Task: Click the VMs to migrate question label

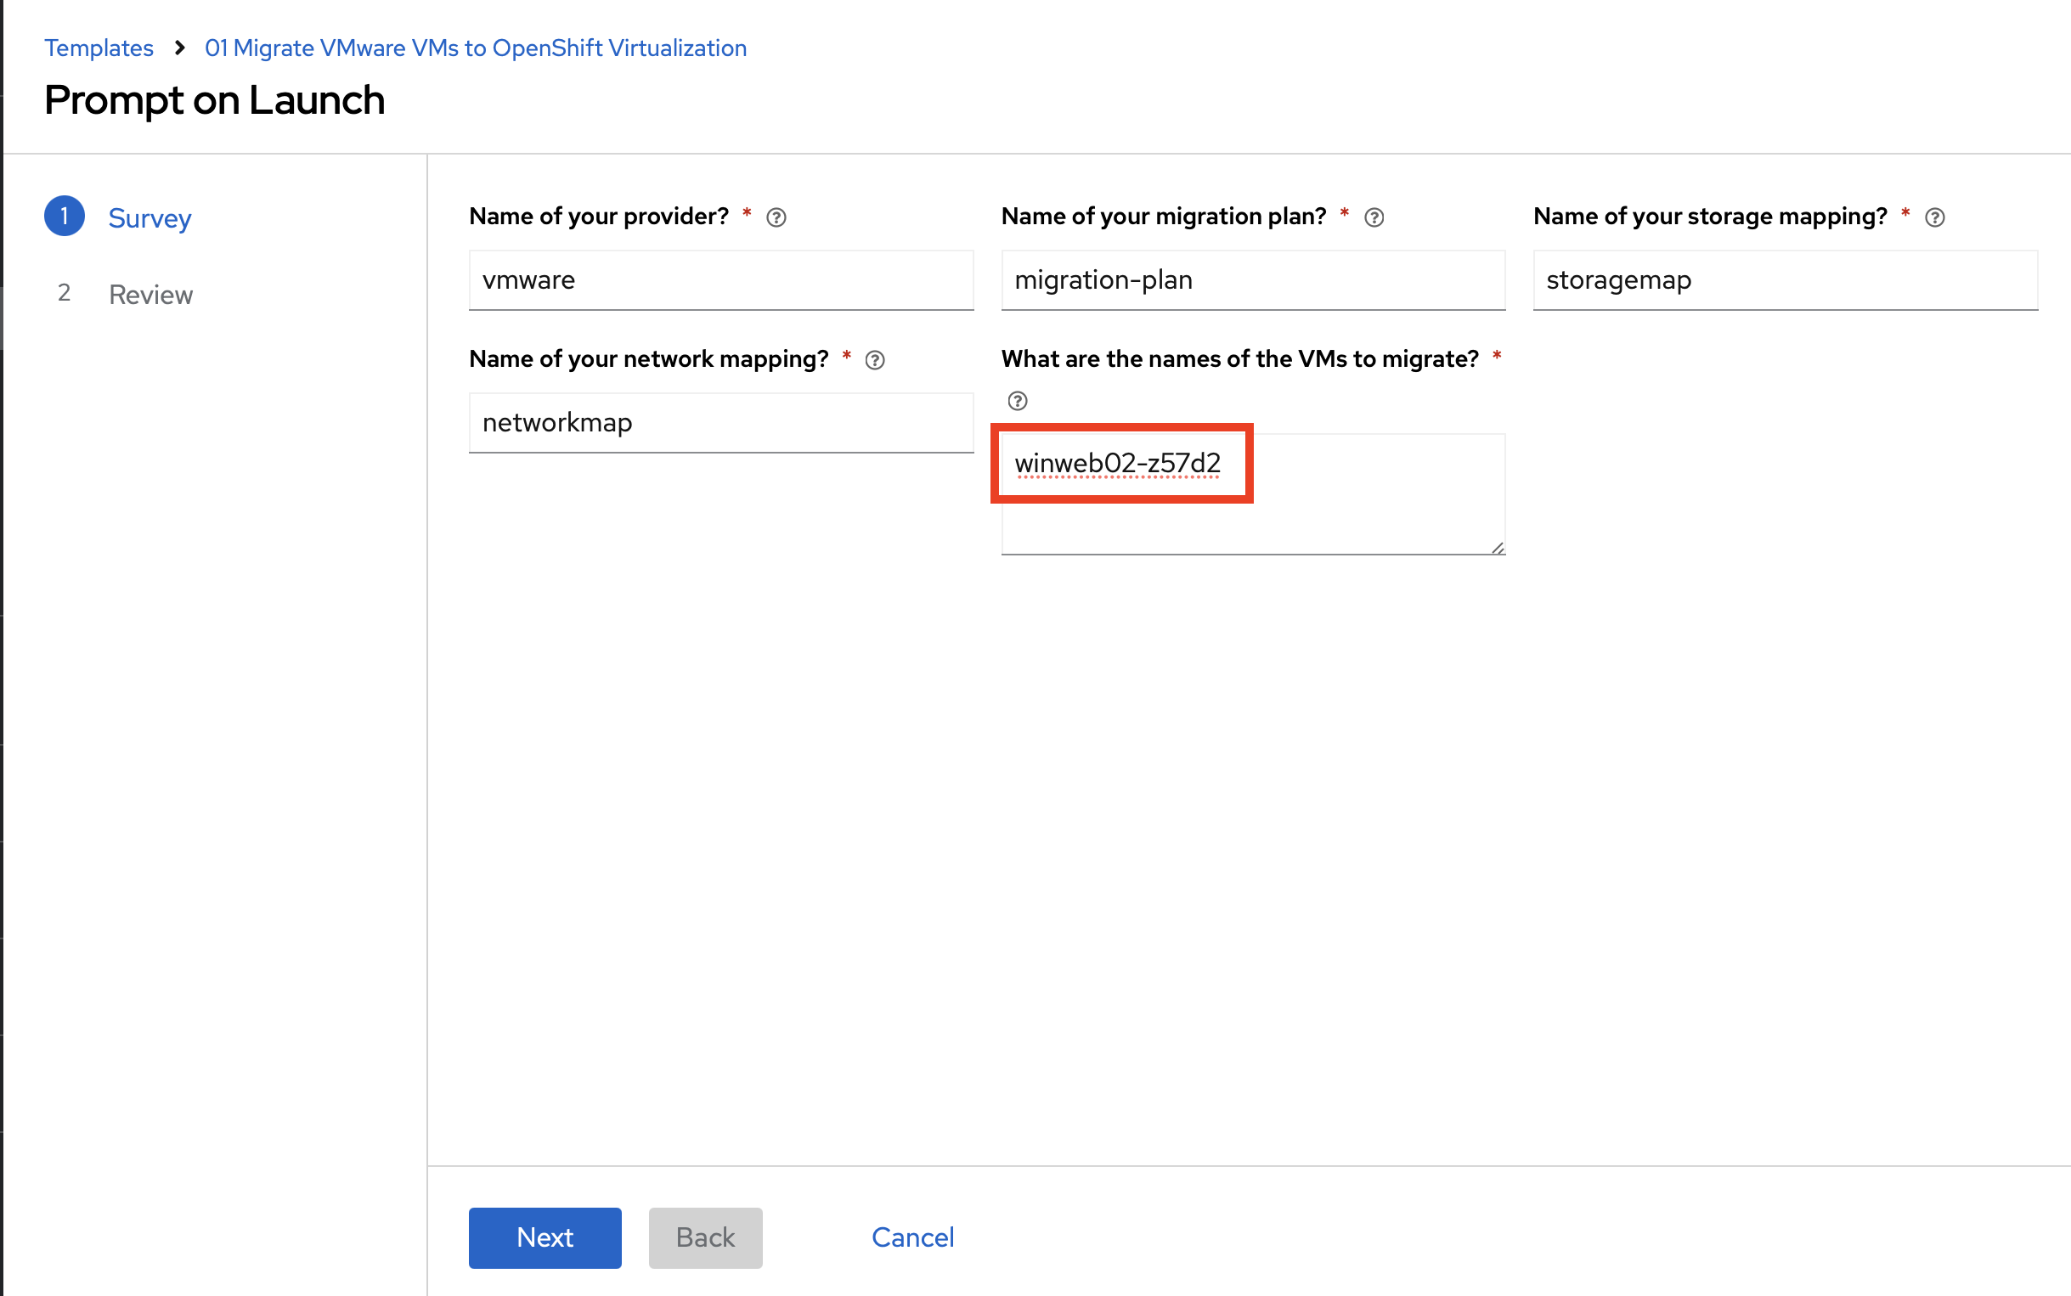Action: tap(1239, 358)
